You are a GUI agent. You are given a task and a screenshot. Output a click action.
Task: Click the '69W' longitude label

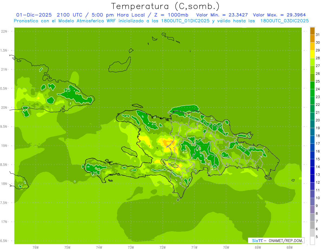click(x=258, y=247)
